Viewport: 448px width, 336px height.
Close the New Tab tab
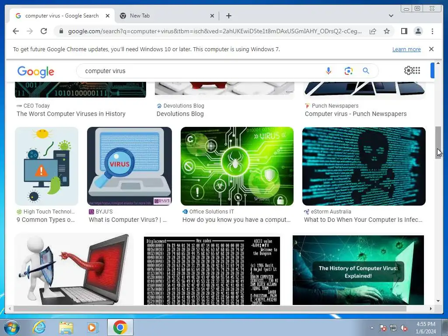212,16
